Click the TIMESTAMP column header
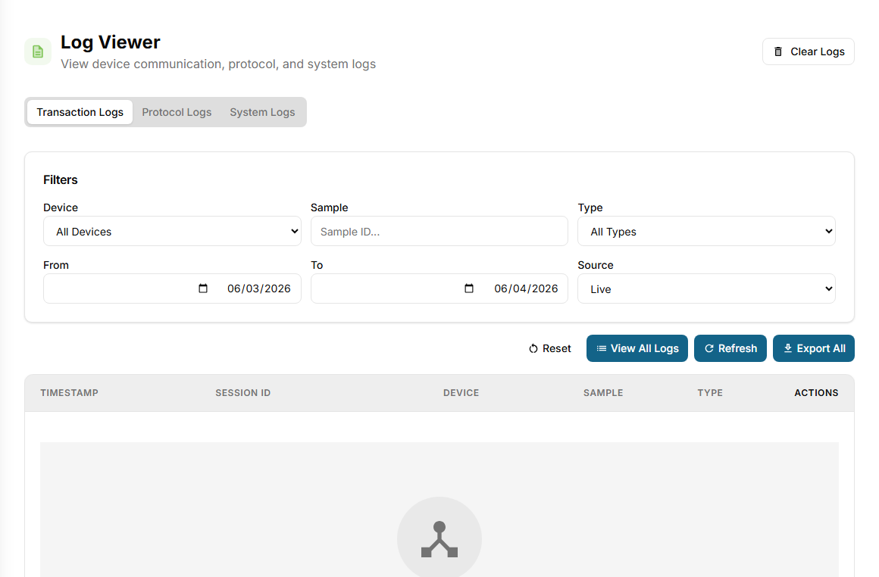Screen dimensions: 879x577 point(70,393)
